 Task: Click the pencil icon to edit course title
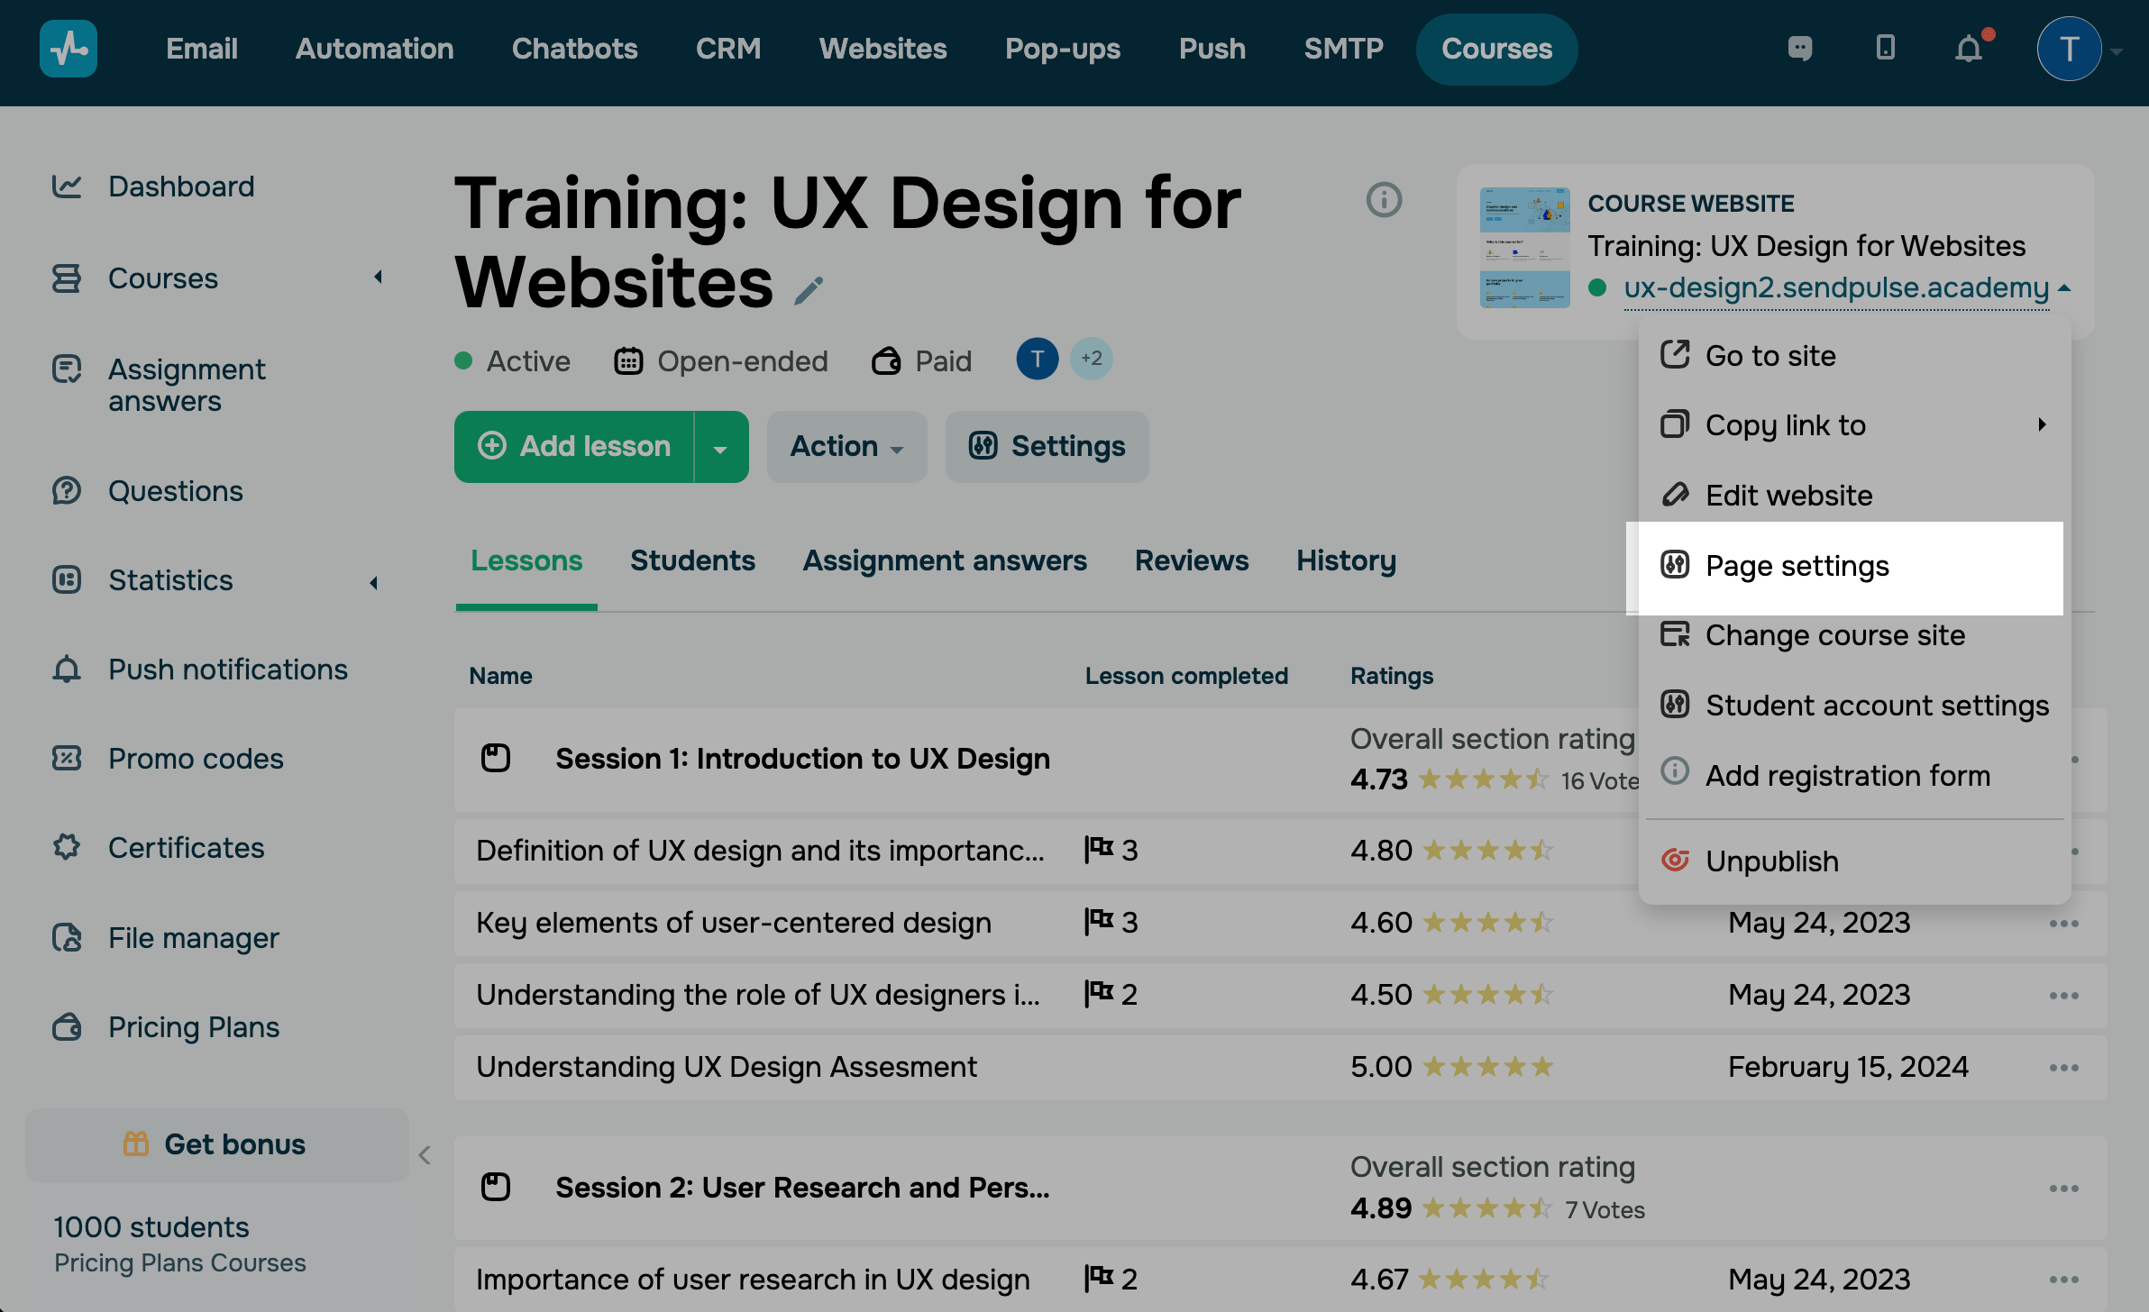(x=809, y=290)
